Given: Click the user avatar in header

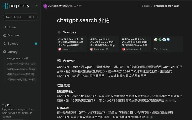Looking at the screenshot, I should [45, 6].
